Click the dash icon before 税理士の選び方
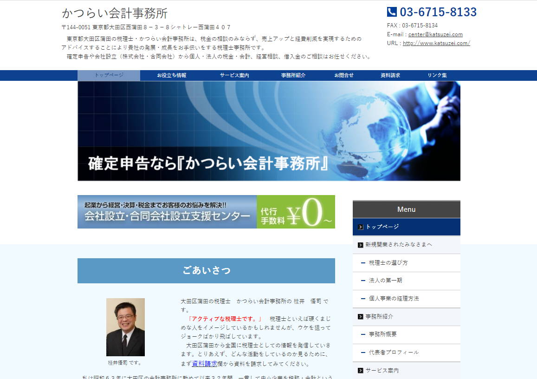Screen dimensions: 537x379 (363, 263)
